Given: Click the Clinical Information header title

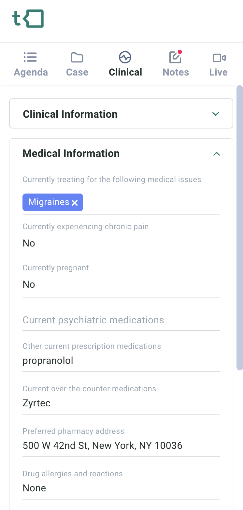Looking at the screenshot, I should point(70,114).
